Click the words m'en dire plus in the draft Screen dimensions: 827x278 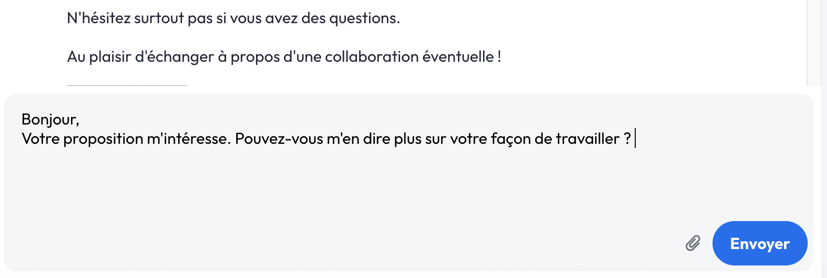click(x=374, y=139)
